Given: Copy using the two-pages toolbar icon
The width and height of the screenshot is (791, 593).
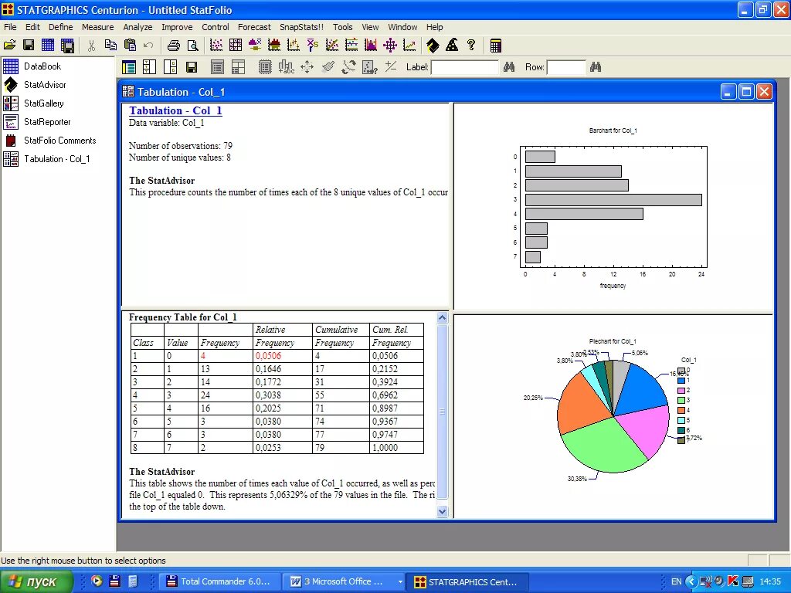Looking at the screenshot, I should tap(110, 46).
